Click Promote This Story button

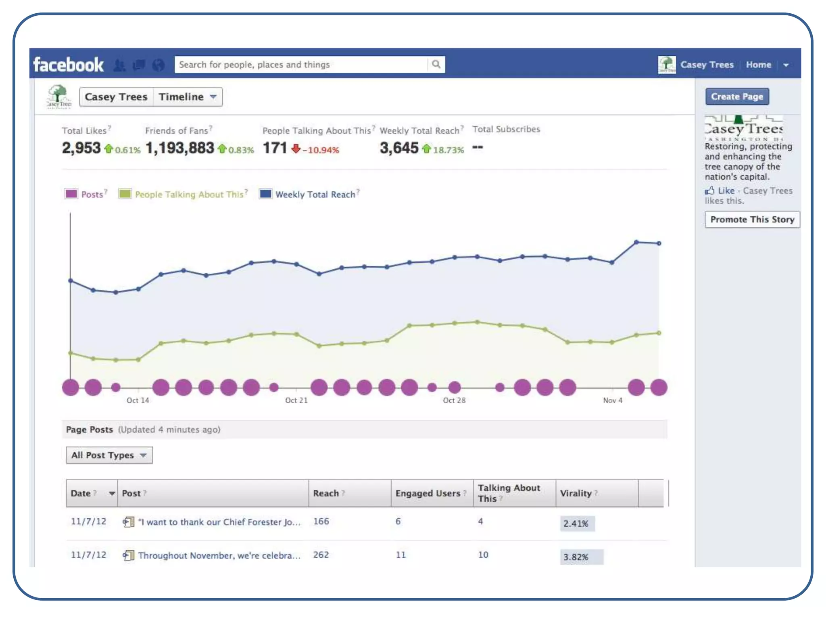pos(752,219)
